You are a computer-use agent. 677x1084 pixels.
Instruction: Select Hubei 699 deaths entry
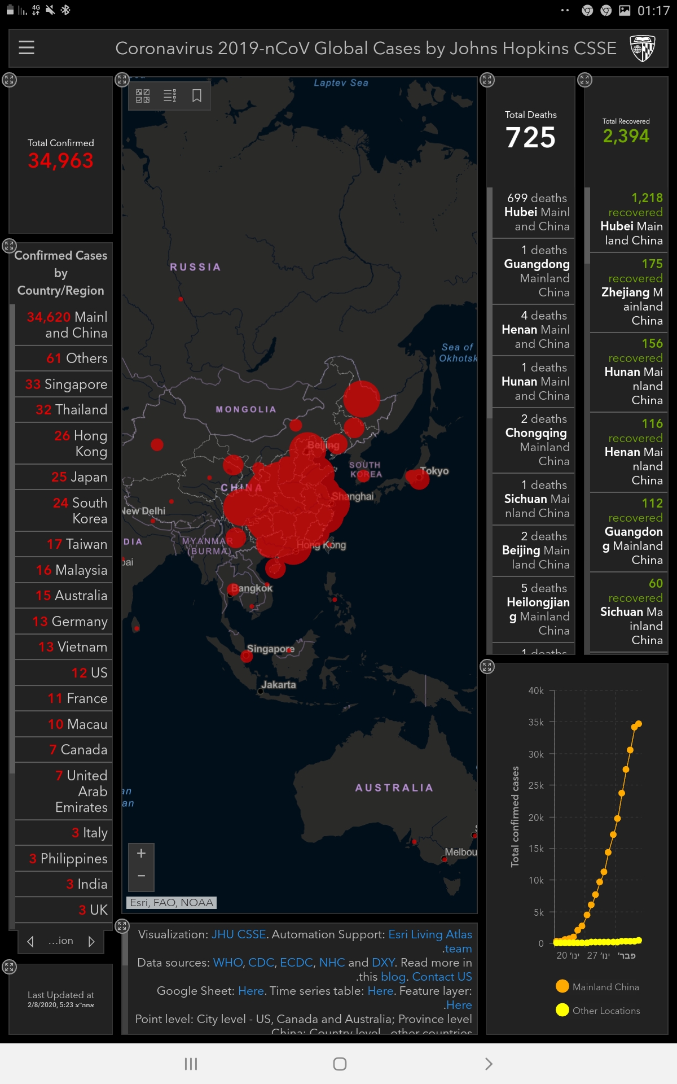534,212
